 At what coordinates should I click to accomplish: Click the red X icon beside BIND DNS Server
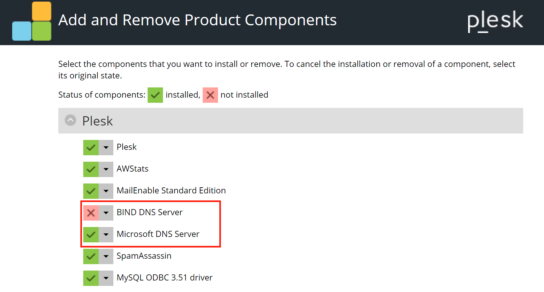coord(91,213)
